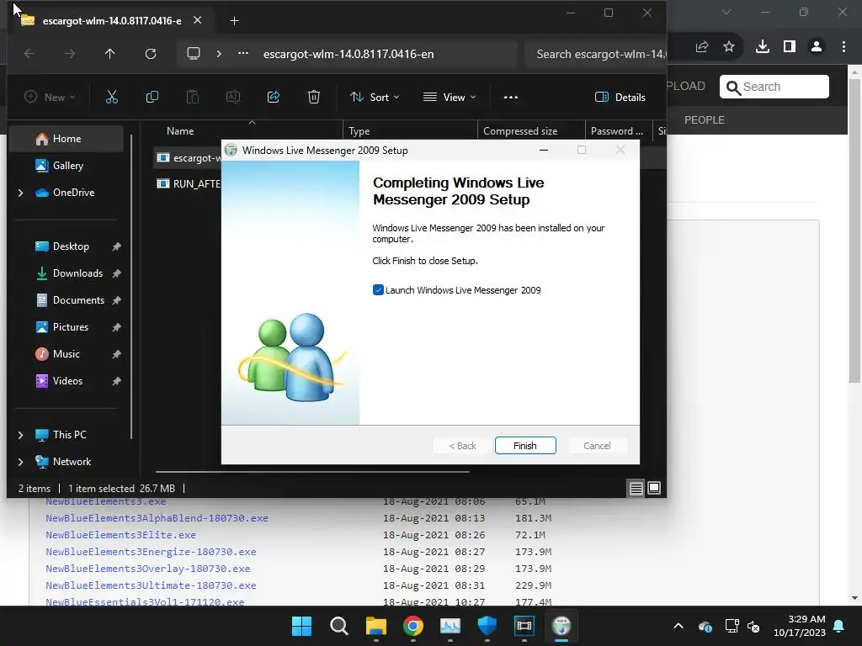Open Google Chrome from the taskbar
This screenshot has width=862, height=646.
click(x=412, y=626)
